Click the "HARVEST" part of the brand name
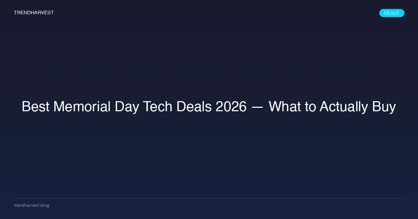418x219 pixels. tap(43, 13)
